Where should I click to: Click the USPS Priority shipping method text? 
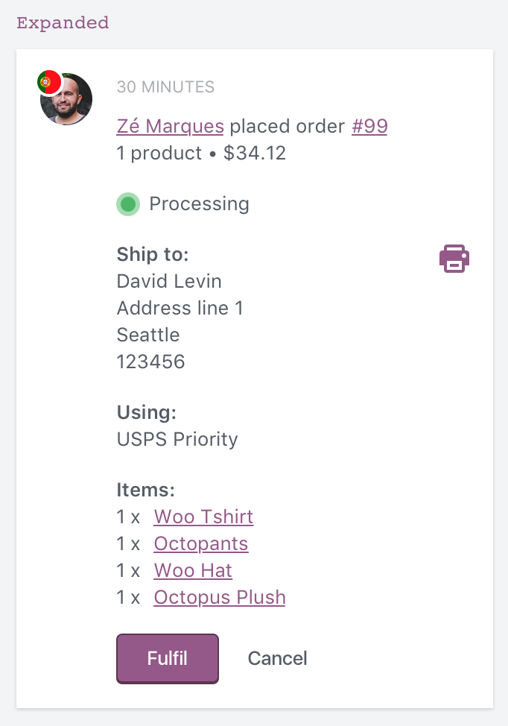click(177, 439)
